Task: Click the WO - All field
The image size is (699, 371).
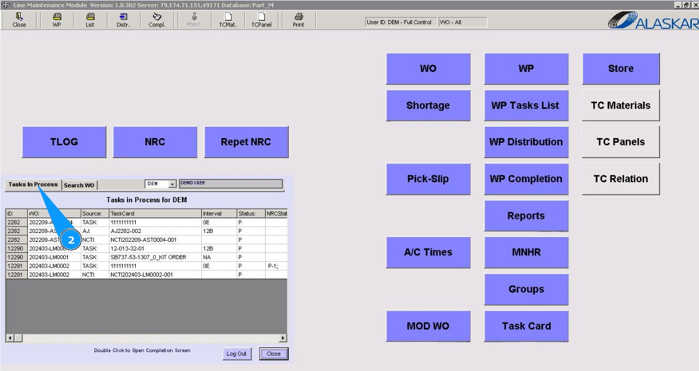Action: tap(463, 22)
